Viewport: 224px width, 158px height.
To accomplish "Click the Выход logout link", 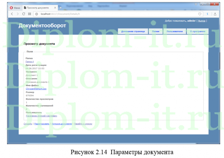I will pos(202,21).
